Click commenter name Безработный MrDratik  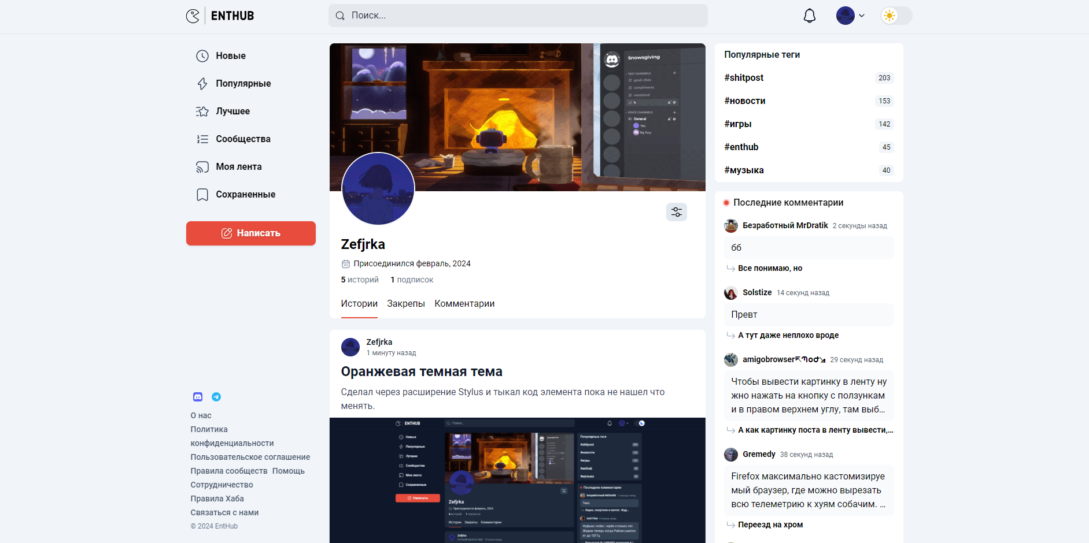tap(785, 226)
